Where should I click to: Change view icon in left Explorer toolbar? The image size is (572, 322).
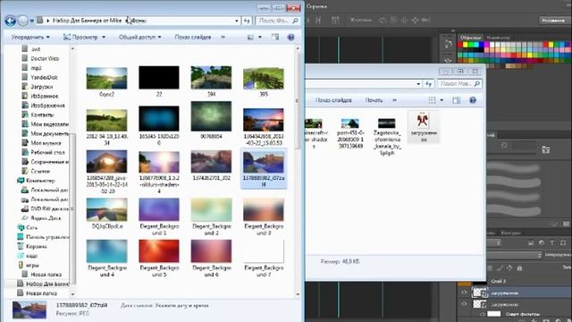(x=250, y=38)
